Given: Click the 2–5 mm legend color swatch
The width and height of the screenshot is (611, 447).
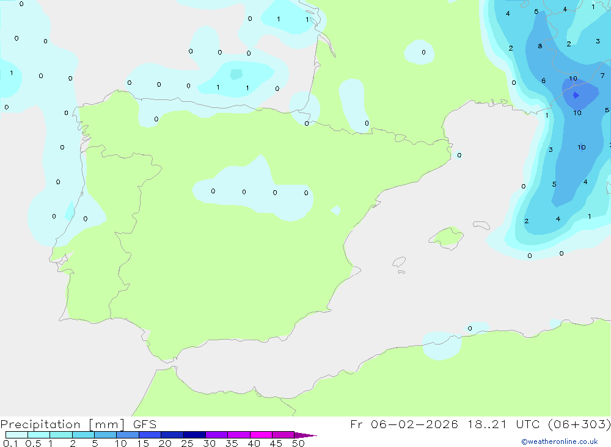Looking at the screenshot, I should pos(83,435).
